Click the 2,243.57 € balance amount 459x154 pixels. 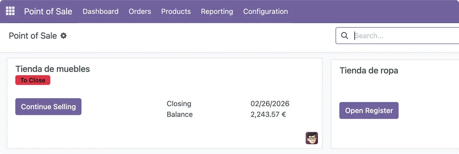pos(268,115)
